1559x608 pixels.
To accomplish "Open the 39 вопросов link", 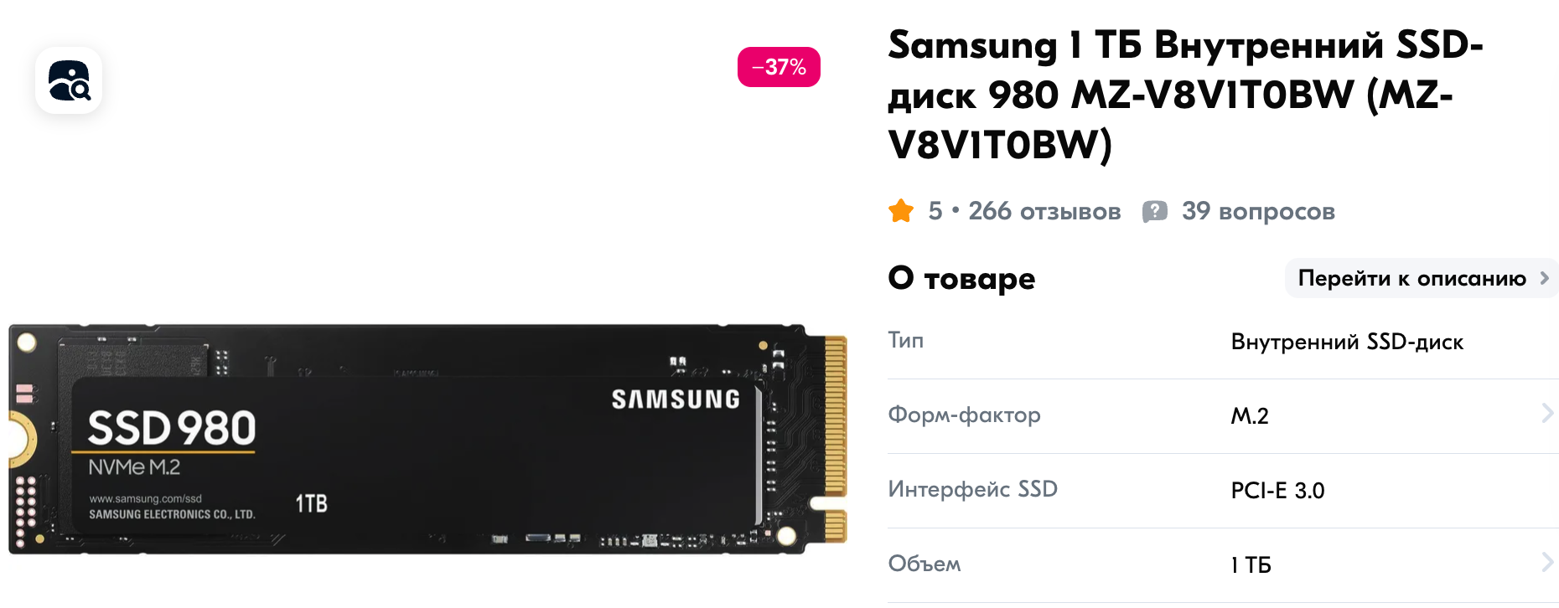I will tap(1258, 211).
